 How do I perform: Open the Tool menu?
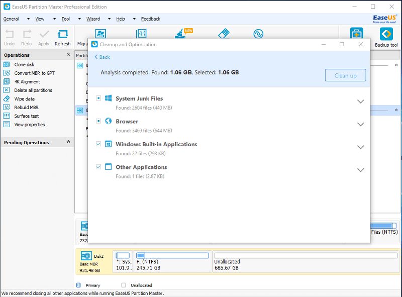point(66,19)
